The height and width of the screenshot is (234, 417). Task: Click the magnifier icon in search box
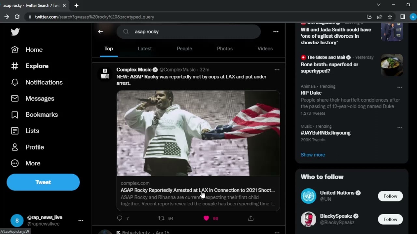coord(126,32)
